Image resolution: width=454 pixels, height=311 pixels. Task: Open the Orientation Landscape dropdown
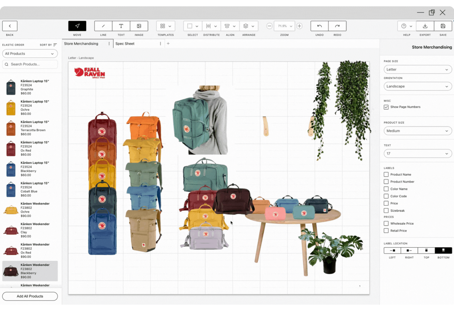[x=418, y=86]
